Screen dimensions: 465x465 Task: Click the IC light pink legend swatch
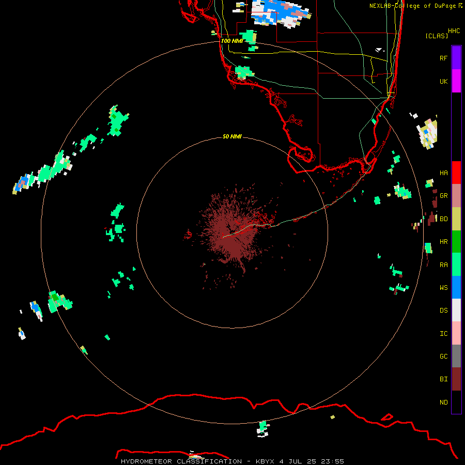(456, 333)
